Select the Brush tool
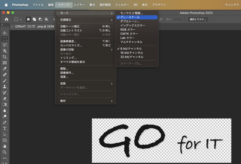The image size is (241, 164). tap(4, 81)
